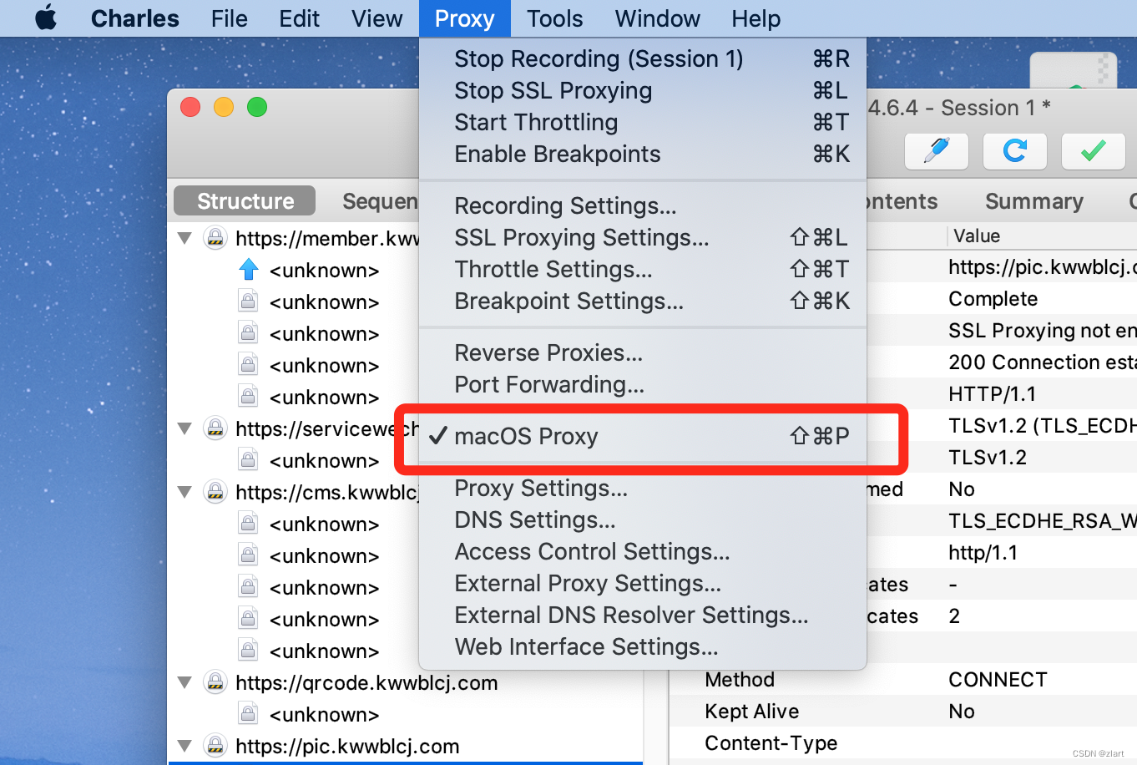Open the Charles application menu
The width and height of the screenshot is (1137, 765).
tap(134, 18)
